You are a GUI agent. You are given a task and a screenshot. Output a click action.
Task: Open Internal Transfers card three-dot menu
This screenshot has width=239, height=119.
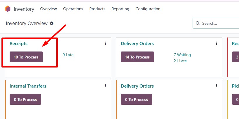105,86
